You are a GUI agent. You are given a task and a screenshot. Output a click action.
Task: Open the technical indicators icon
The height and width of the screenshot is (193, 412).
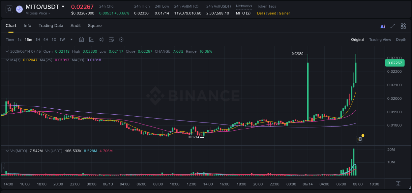pyautogui.click(x=91, y=40)
